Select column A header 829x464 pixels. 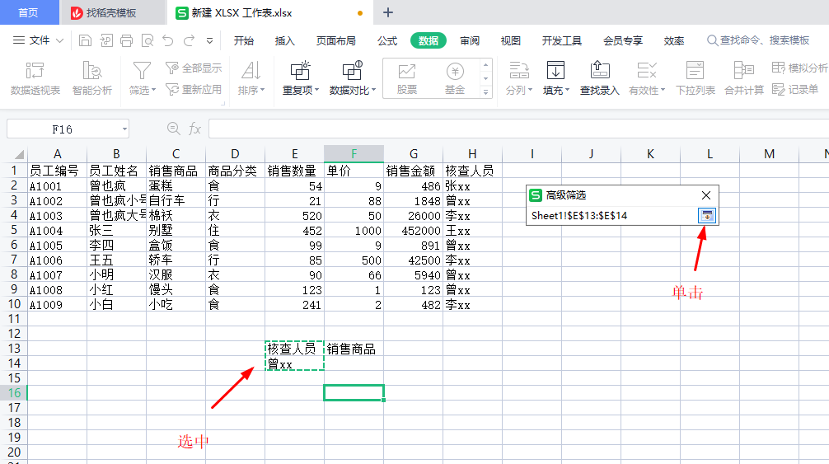click(57, 154)
